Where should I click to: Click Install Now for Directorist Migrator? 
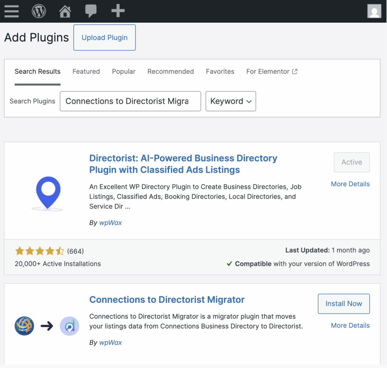point(344,304)
